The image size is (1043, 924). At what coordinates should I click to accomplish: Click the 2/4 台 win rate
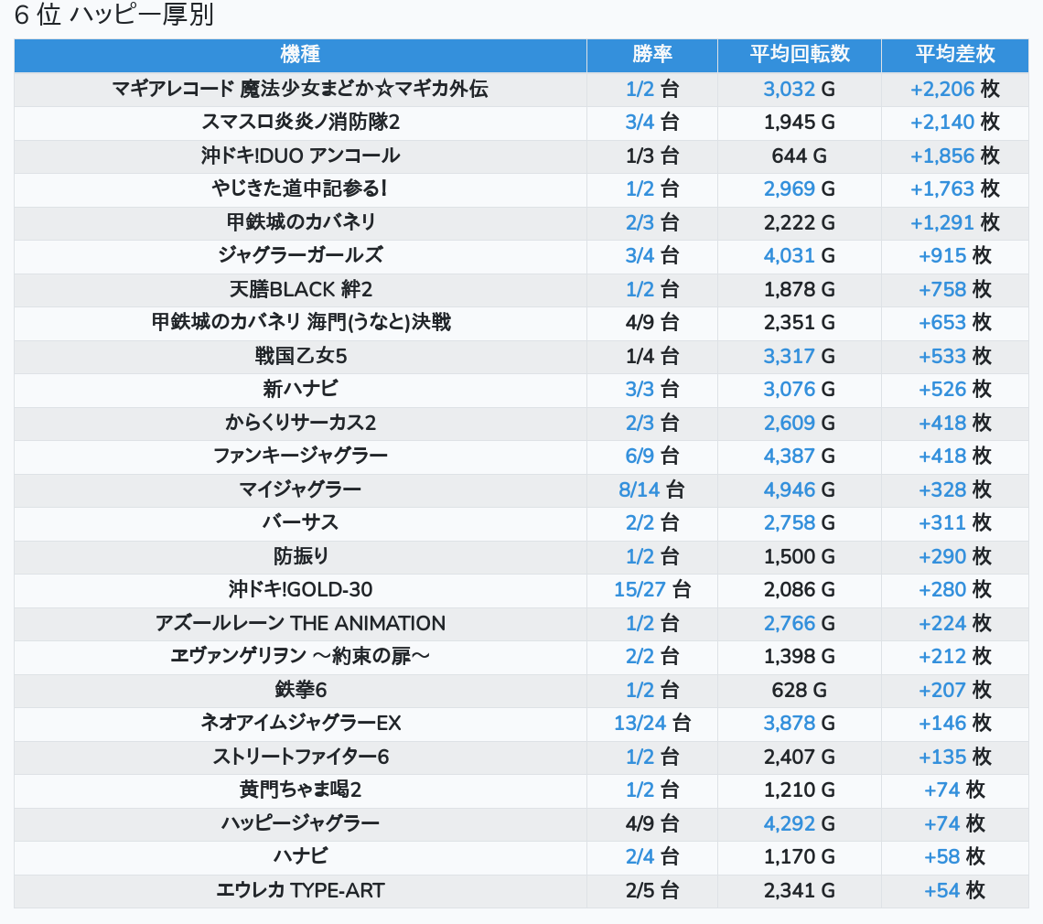[x=651, y=857]
